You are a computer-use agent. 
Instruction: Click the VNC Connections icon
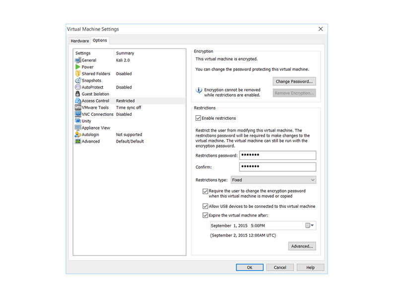pos(78,114)
